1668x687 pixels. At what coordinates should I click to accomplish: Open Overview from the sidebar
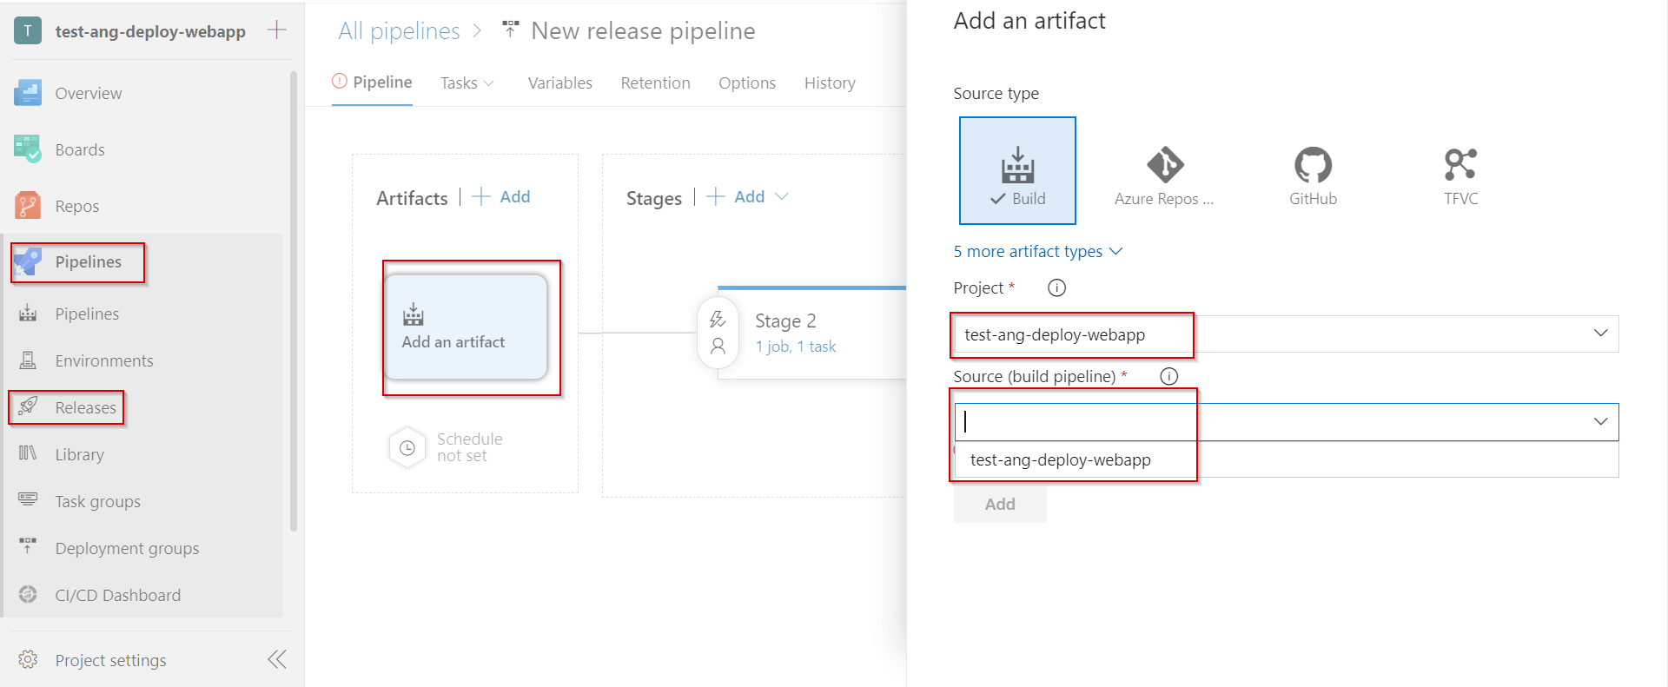click(x=89, y=93)
